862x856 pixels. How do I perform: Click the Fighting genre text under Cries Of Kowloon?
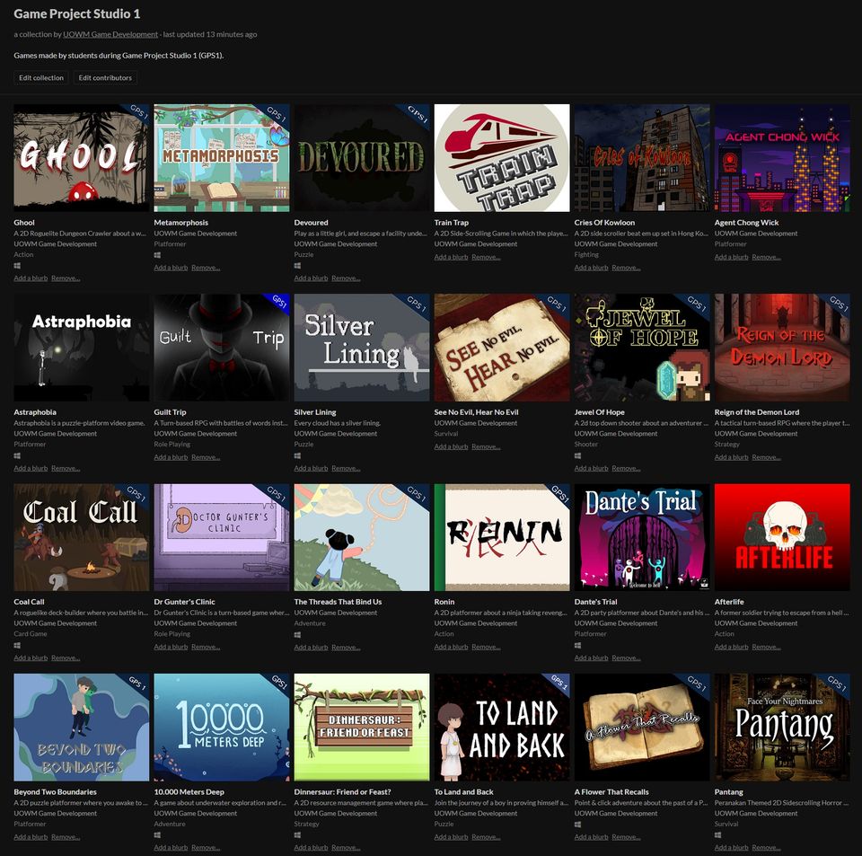pos(586,254)
